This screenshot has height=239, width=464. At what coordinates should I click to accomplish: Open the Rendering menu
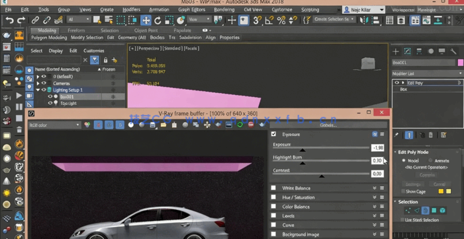click(x=224, y=10)
